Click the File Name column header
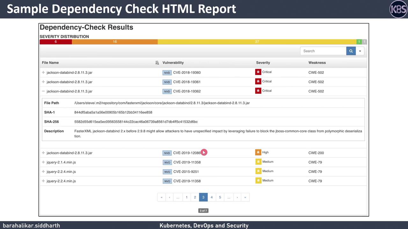Viewport: 408px width, 229px height. click(x=50, y=63)
